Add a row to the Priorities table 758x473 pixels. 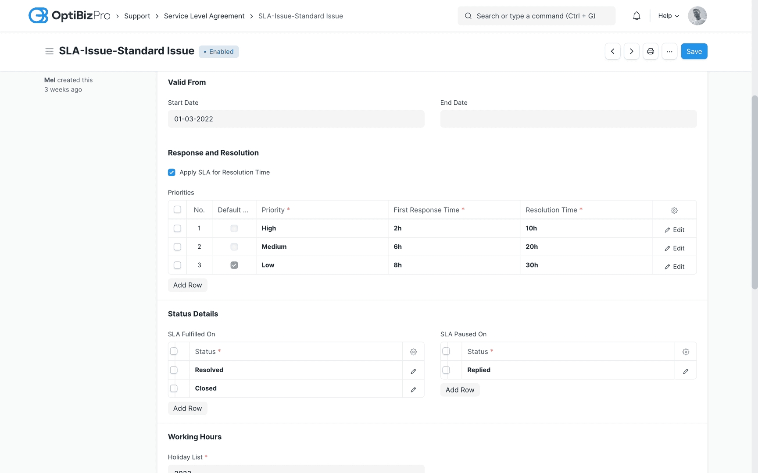tap(187, 285)
